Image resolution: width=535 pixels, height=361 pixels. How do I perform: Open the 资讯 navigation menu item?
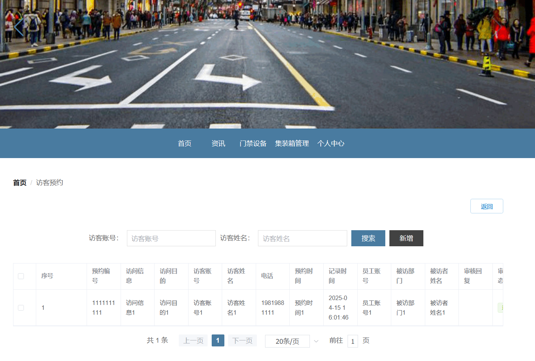point(218,144)
